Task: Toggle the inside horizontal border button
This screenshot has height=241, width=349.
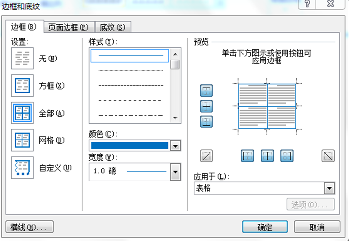Action: 206,106
